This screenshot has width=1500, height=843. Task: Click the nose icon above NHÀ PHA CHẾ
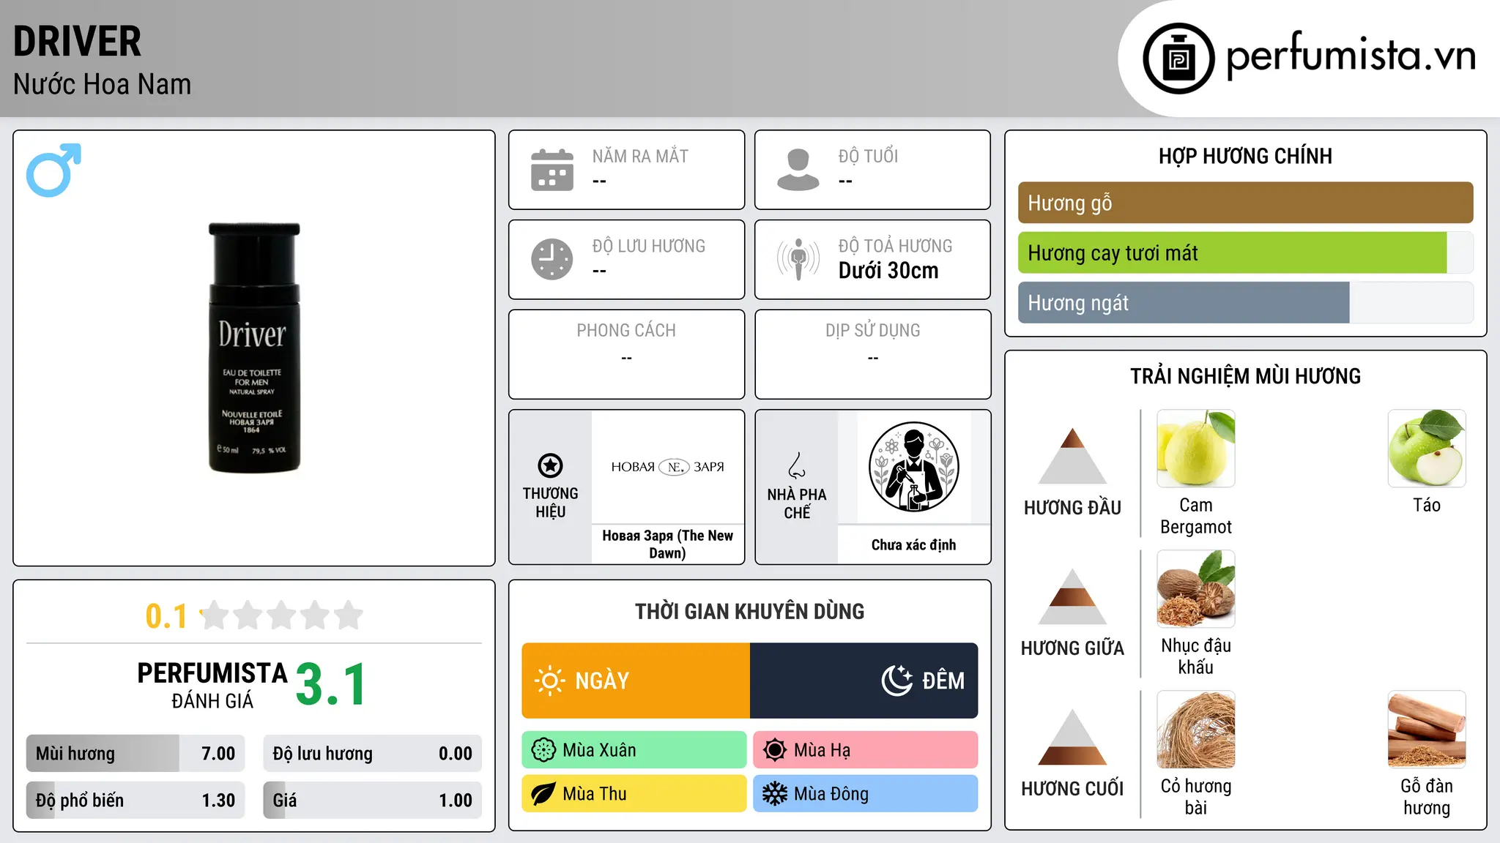click(x=797, y=465)
